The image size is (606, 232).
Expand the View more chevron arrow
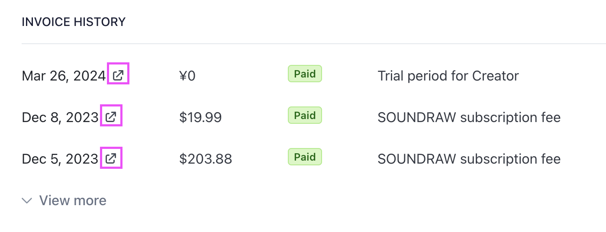tap(27, 201)
